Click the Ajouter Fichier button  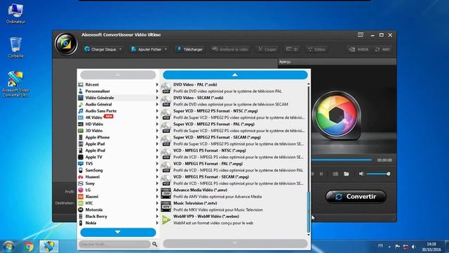146,49
